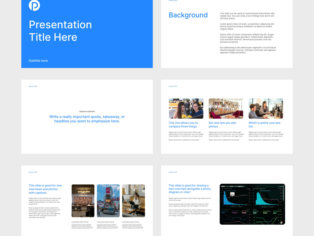Click 'Subtitle here' on the blue title slide
The image size is (314, 236).
tap(38, 60)
